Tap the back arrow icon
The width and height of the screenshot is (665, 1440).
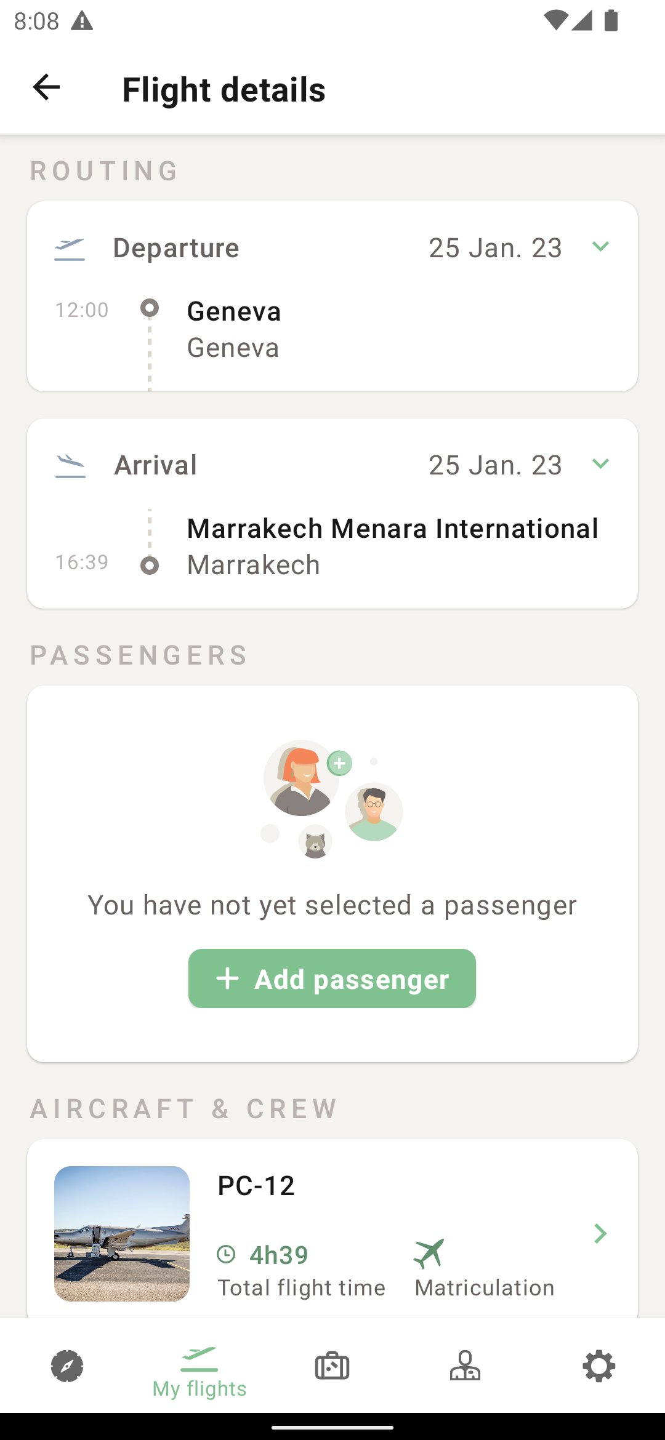(46, 87)
